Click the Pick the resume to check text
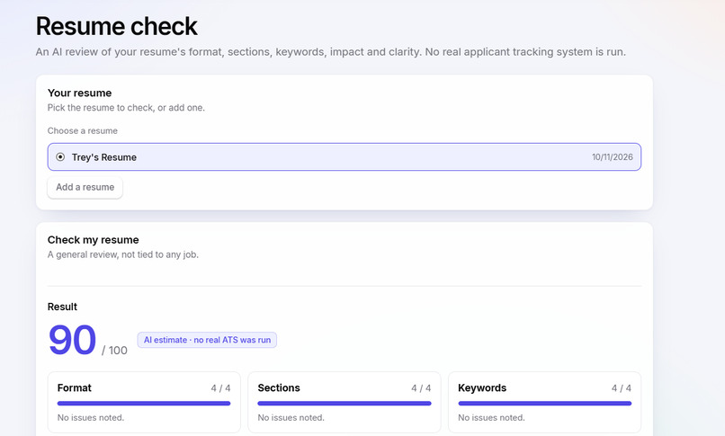Viewport: 725px width, 436px height. 126,108
